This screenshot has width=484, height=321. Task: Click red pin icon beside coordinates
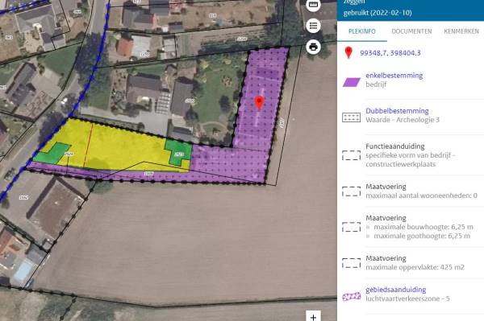click(348, 53)
